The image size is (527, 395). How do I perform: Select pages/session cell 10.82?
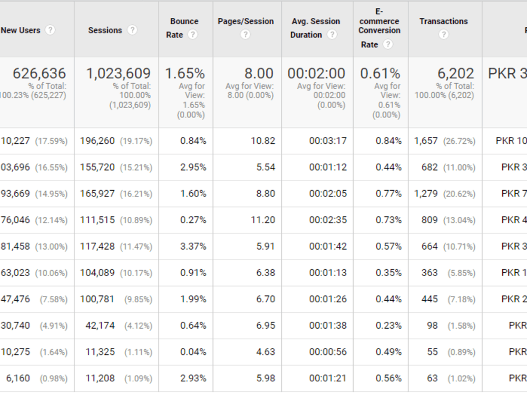[x=263, y=141]
